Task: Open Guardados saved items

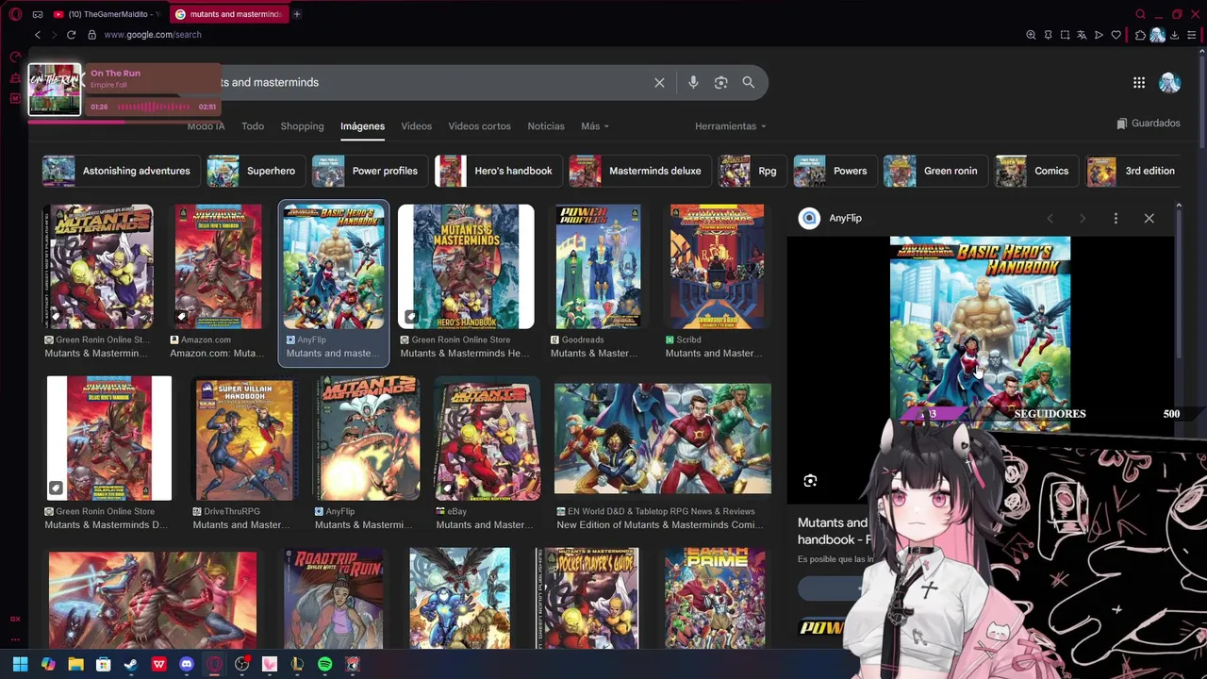Action: click(x=1148, y=124)
